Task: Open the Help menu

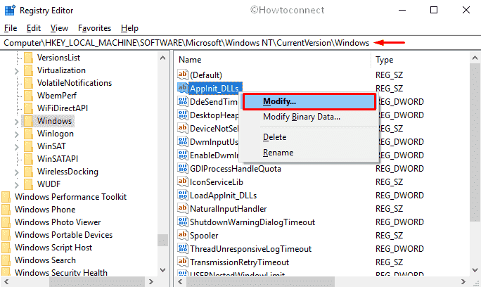Action: pos(129,28)
